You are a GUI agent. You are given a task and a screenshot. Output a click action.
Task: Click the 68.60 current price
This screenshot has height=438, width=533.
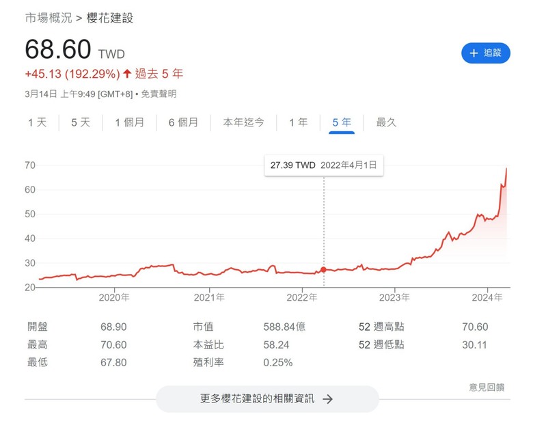click(x=58, y=49)
